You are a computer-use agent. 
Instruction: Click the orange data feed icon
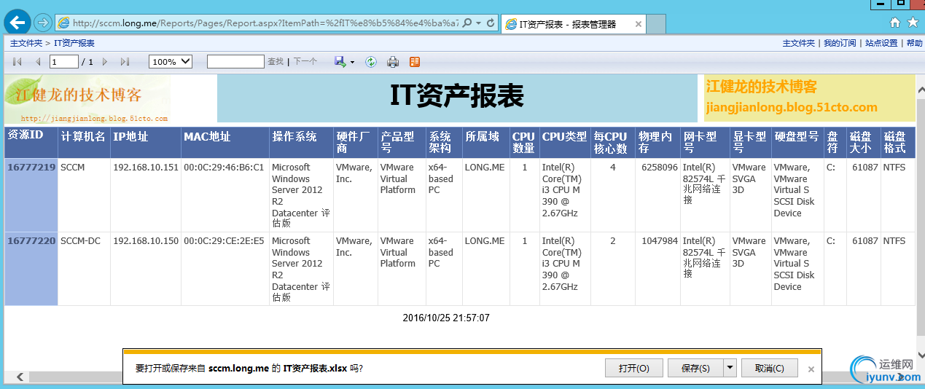pos(415,62)
